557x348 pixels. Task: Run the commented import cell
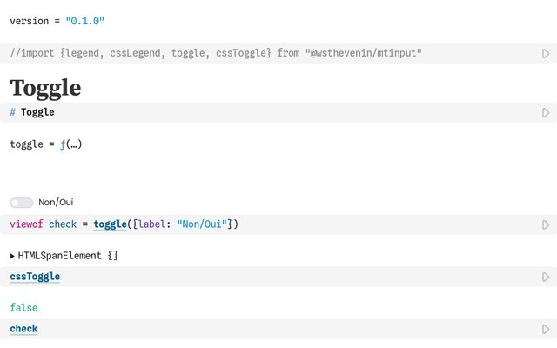(546, 54)
